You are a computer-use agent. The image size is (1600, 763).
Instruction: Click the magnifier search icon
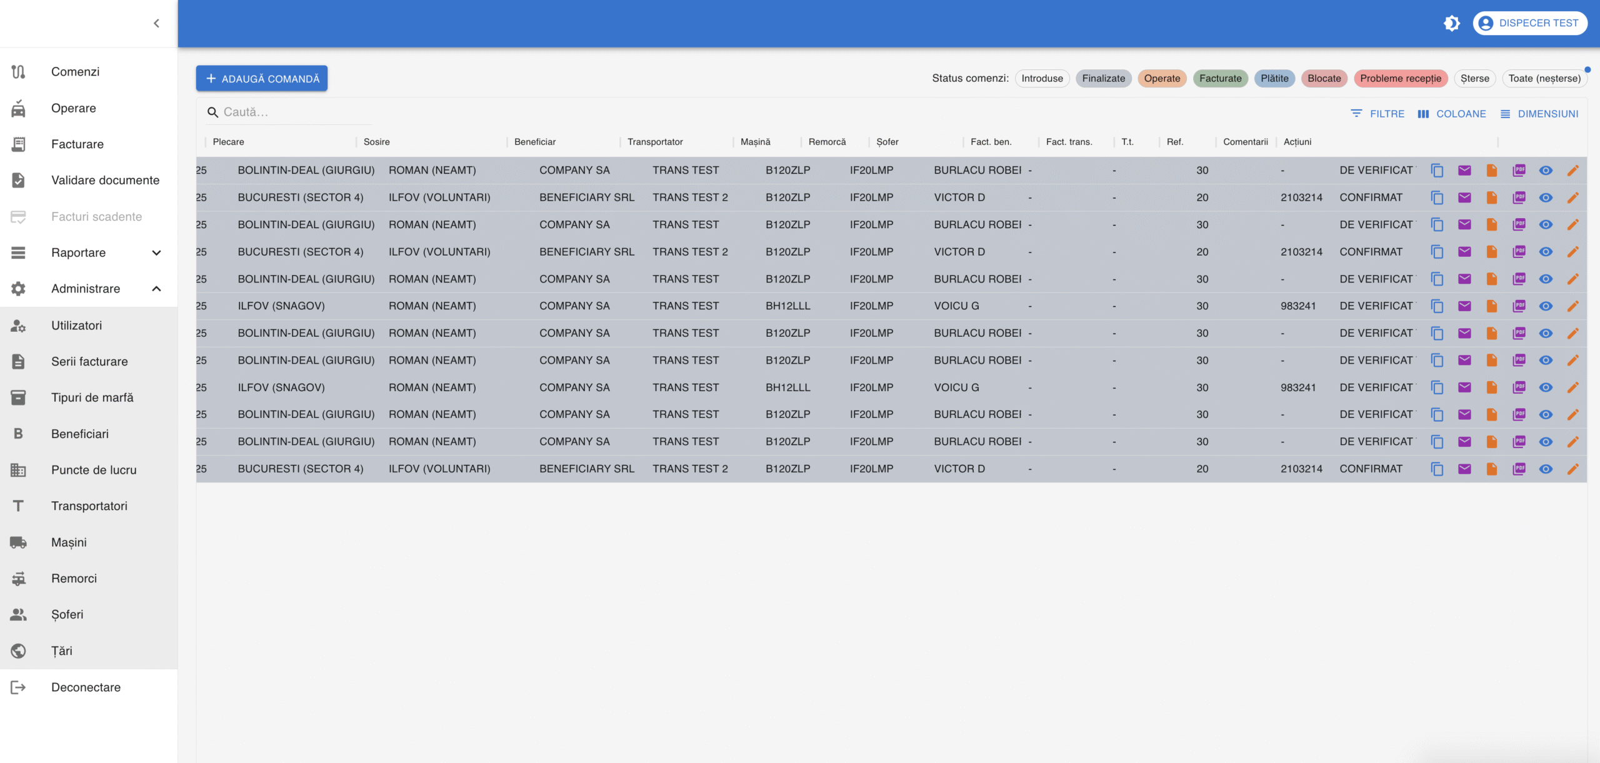(212, 112)
